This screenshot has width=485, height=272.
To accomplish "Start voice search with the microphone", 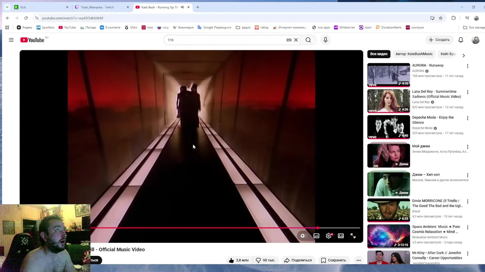I will [325, 40].
